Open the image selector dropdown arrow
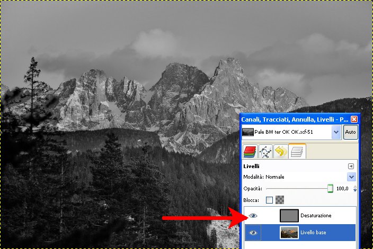Image resolution: width=373 pixels, height=249 pixels. click(x=336, y=132)
